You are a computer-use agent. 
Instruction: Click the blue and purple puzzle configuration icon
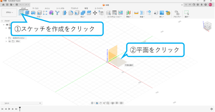[120, 13]
